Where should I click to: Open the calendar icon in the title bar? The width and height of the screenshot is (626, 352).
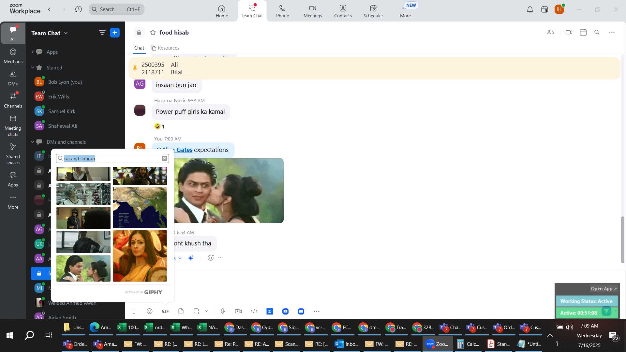[x=544, y=9]
